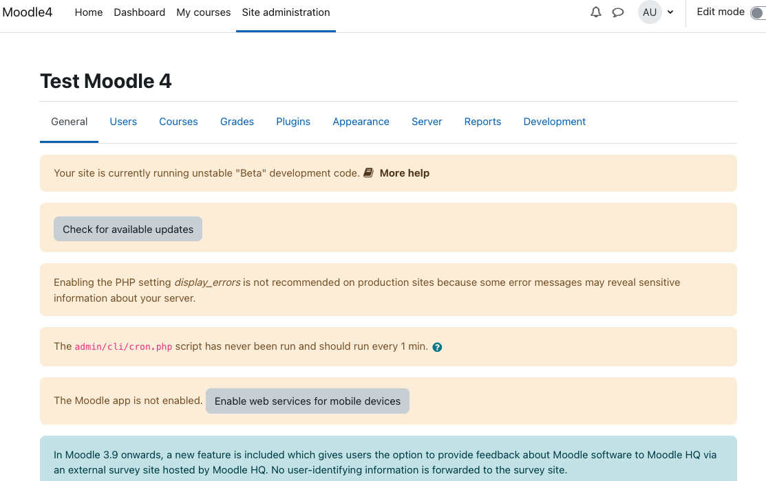The height and width of the screenshot is (481, 766).
Task: Click the unstable "Beta" development code warning text
Action: coord(206,173)
